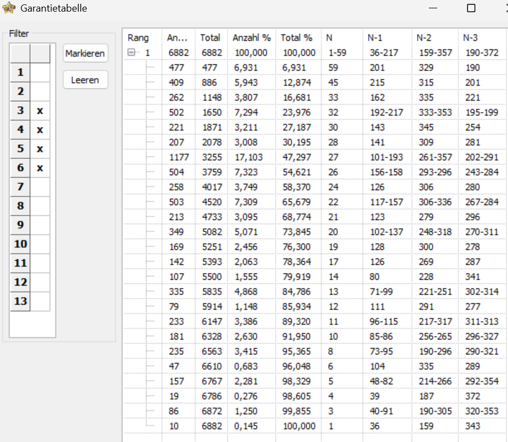Toggle filter mark for row 2

click(40, 92)
